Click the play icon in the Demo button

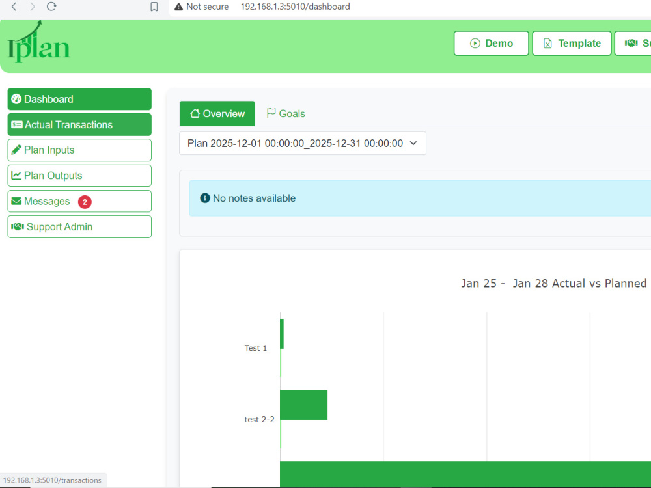click(x=475, y=43)
